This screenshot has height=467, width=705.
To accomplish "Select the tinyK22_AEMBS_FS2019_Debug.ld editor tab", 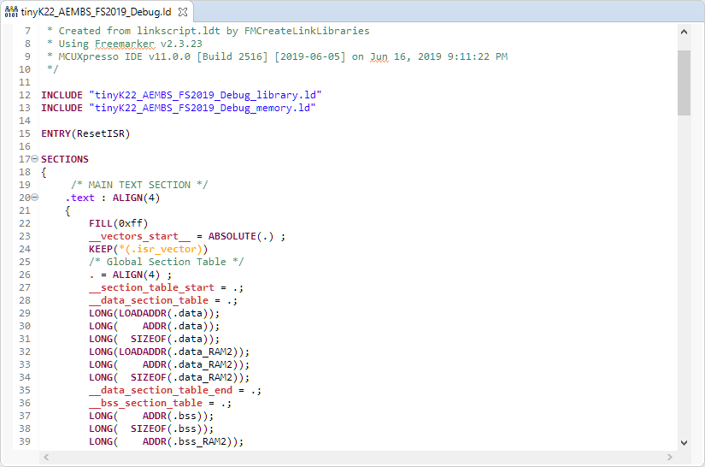I will (97, 12).
